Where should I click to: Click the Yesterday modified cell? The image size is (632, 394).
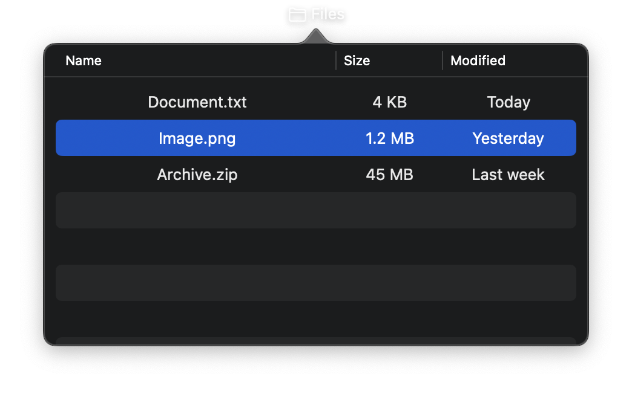(509, 138)
